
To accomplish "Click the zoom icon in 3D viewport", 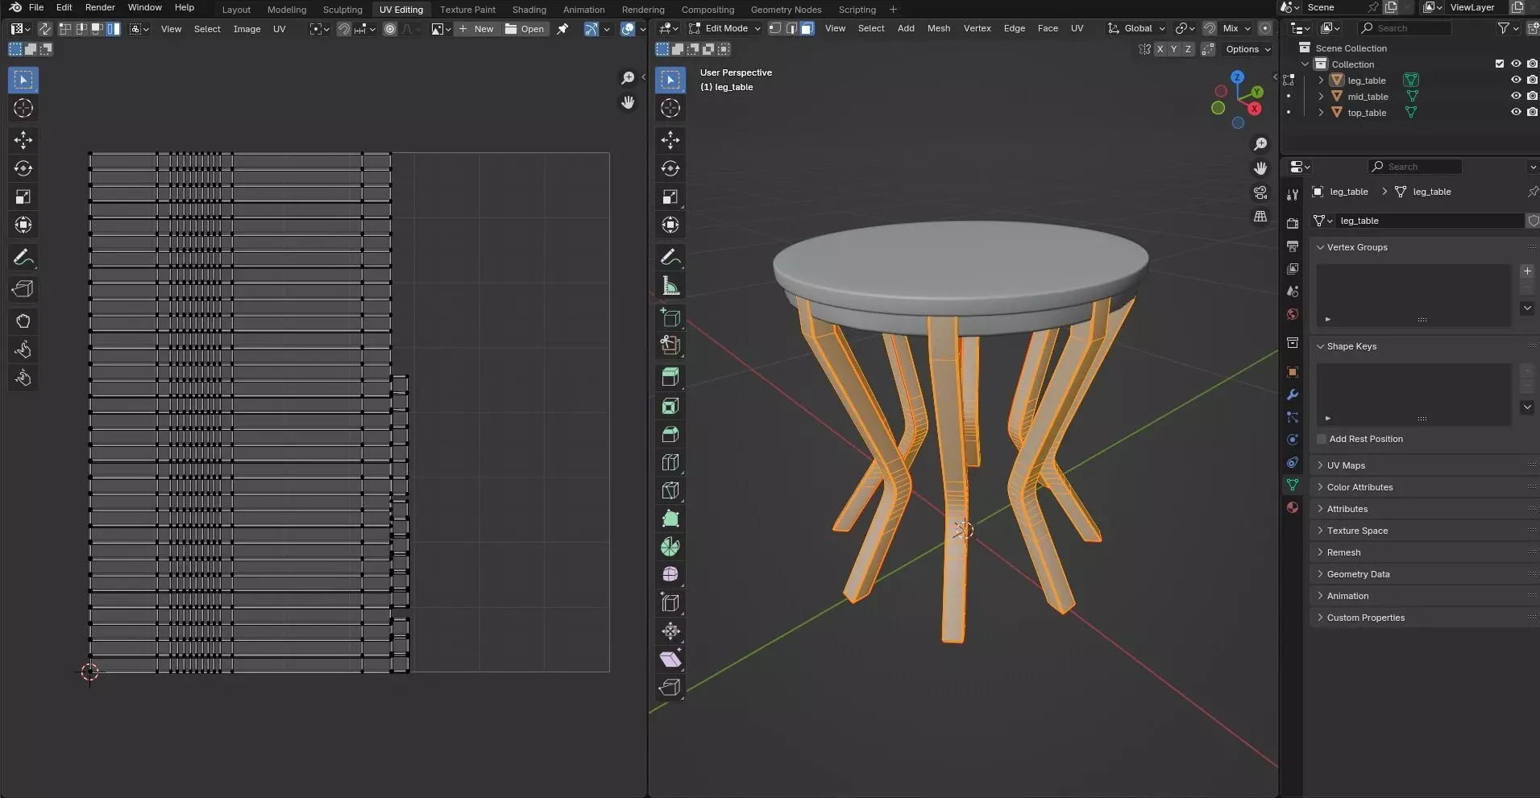I will [x=1260, y=144].
